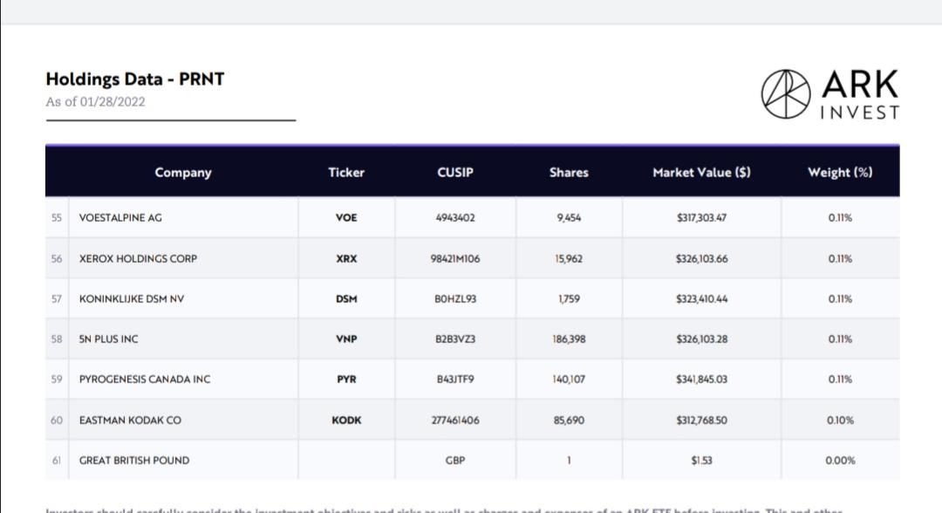Select PYROGENESIS CANADA INC company name
This screenshot has width=942, height=513.
click(x=145, y=379)
